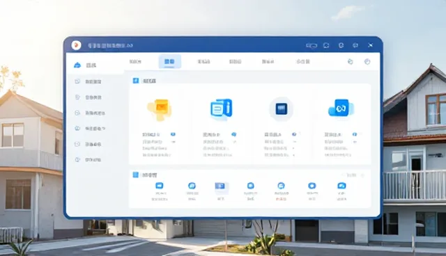This screenshot has width=446, height=256.
Task: Switch to the third tab in the top tab row
Action: pyautogui.click(x=203, y=61)
